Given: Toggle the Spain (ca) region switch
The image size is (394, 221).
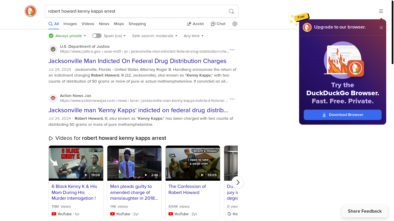Looking at the screenshot, I should (x=97, y=36).
